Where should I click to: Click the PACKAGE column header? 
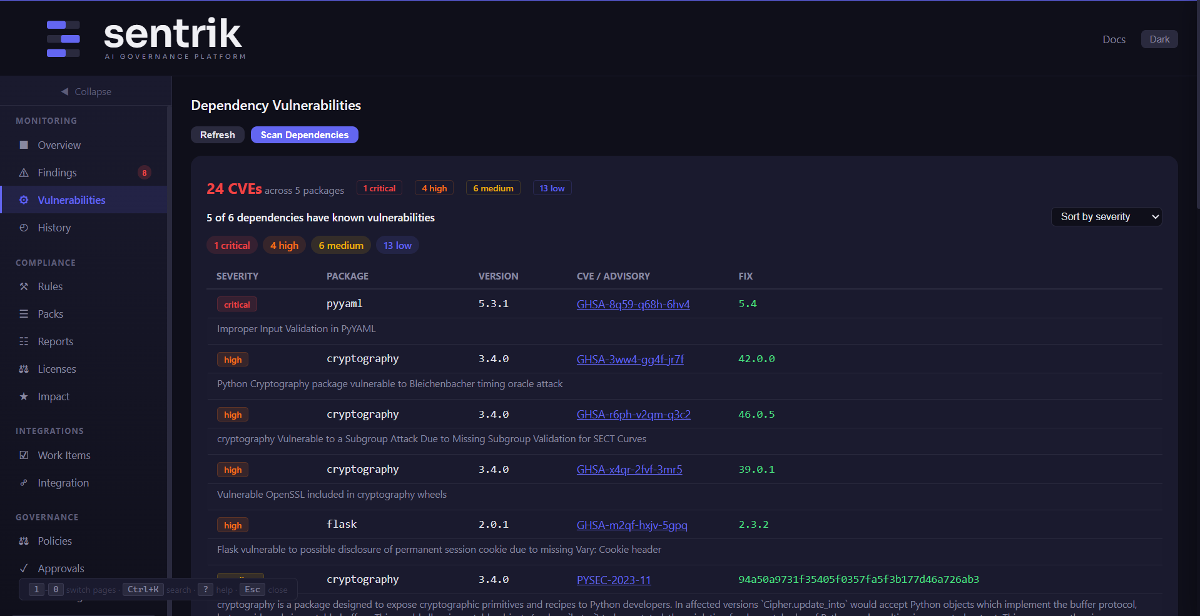(347, 276)
